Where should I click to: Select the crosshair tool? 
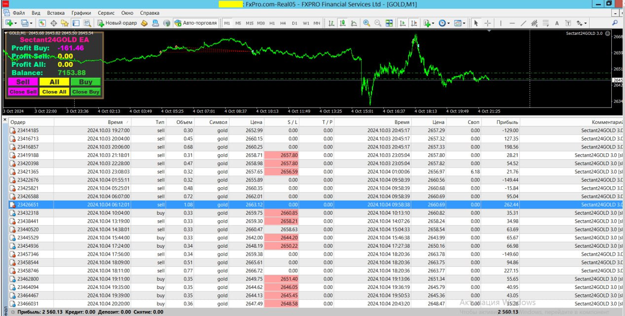pos(487,23)
